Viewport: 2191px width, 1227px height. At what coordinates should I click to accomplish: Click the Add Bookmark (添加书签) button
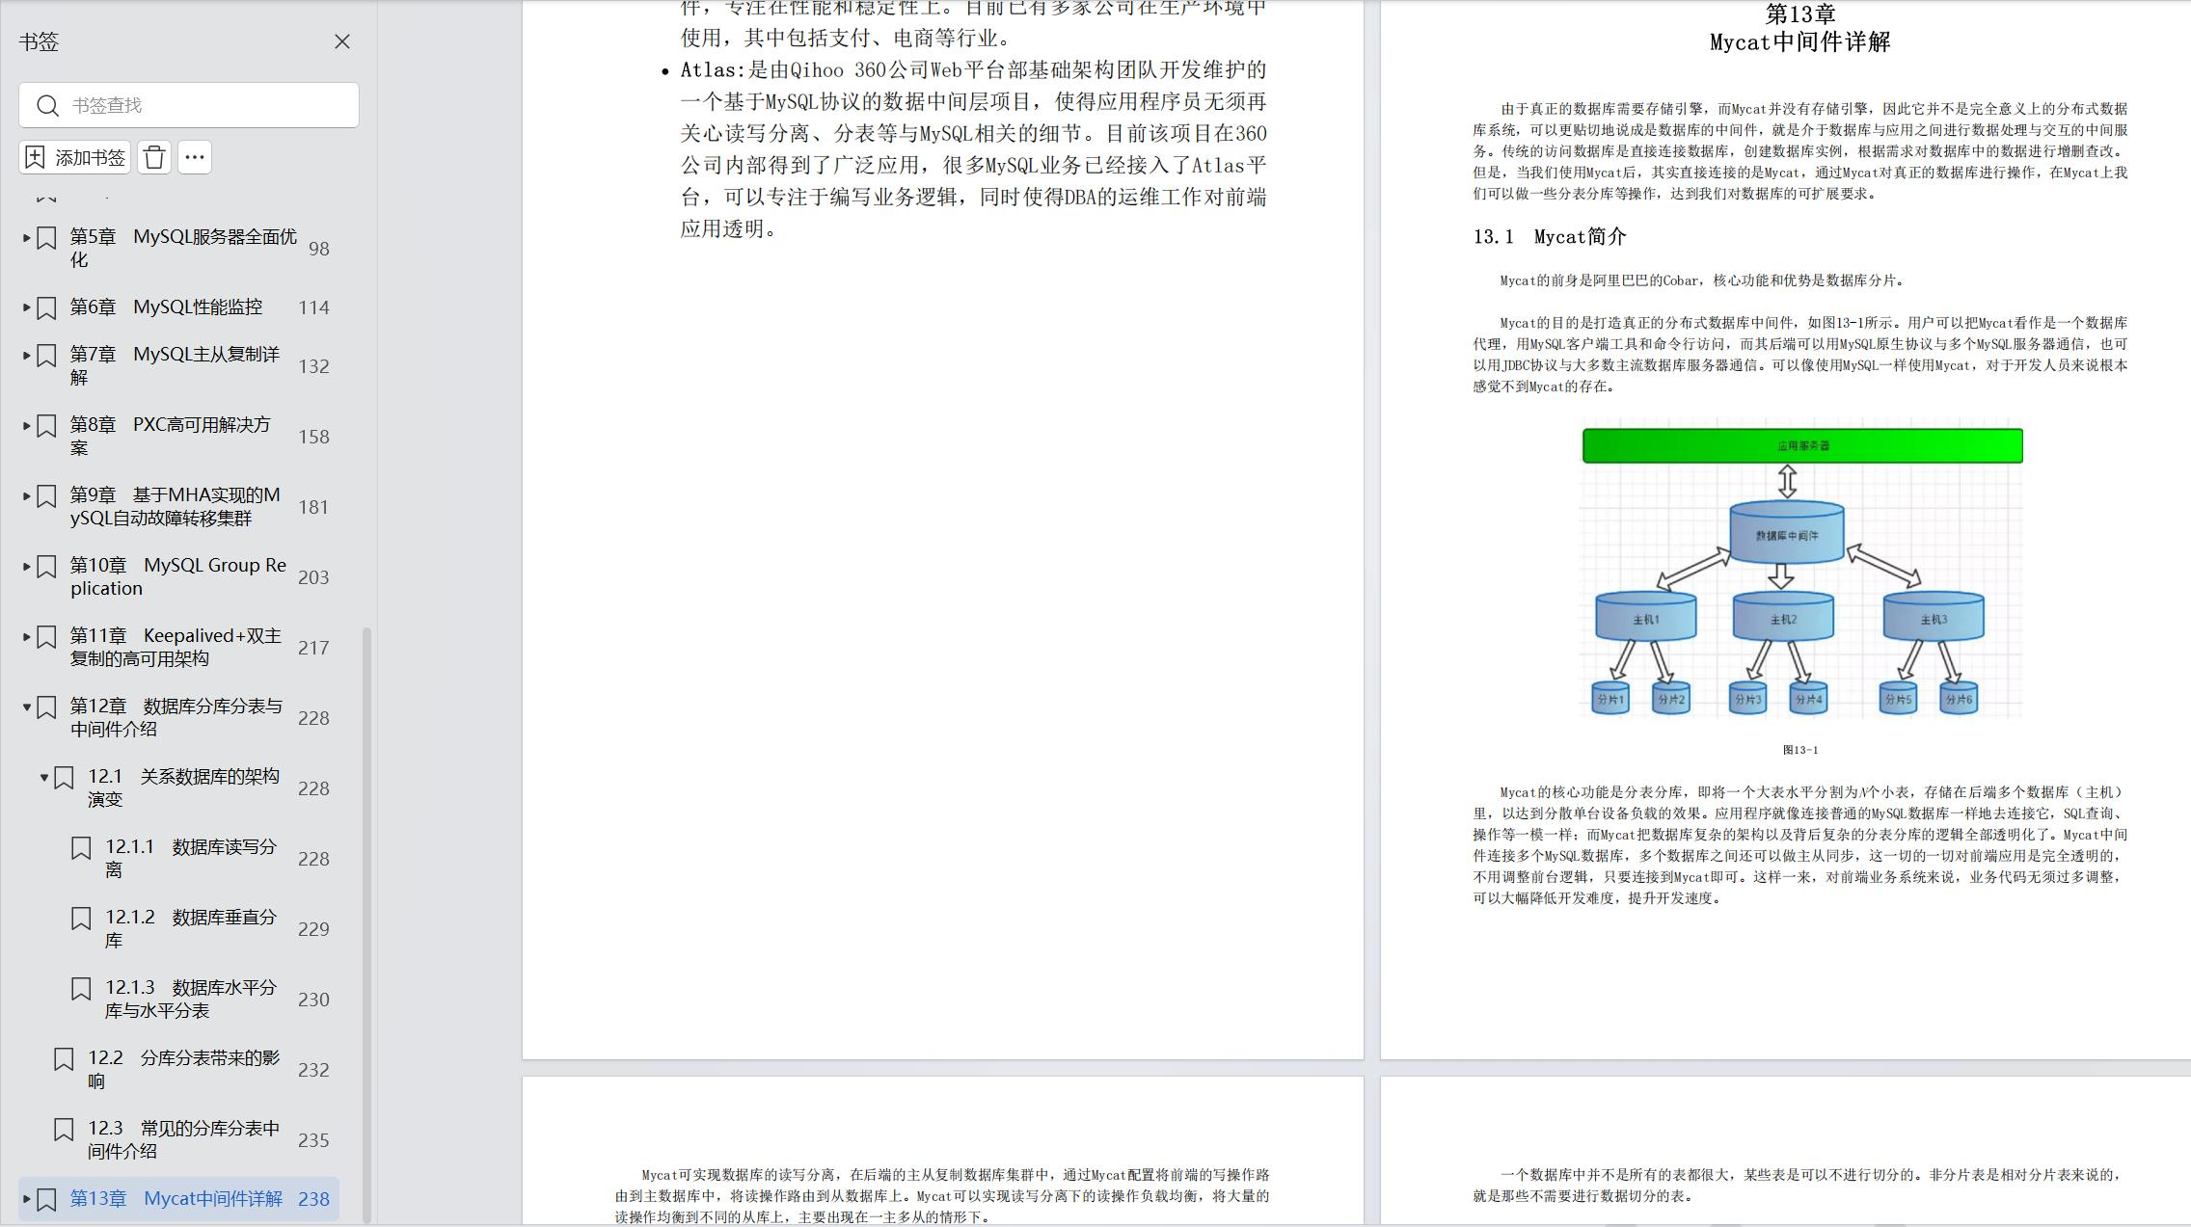pos(75,157)
